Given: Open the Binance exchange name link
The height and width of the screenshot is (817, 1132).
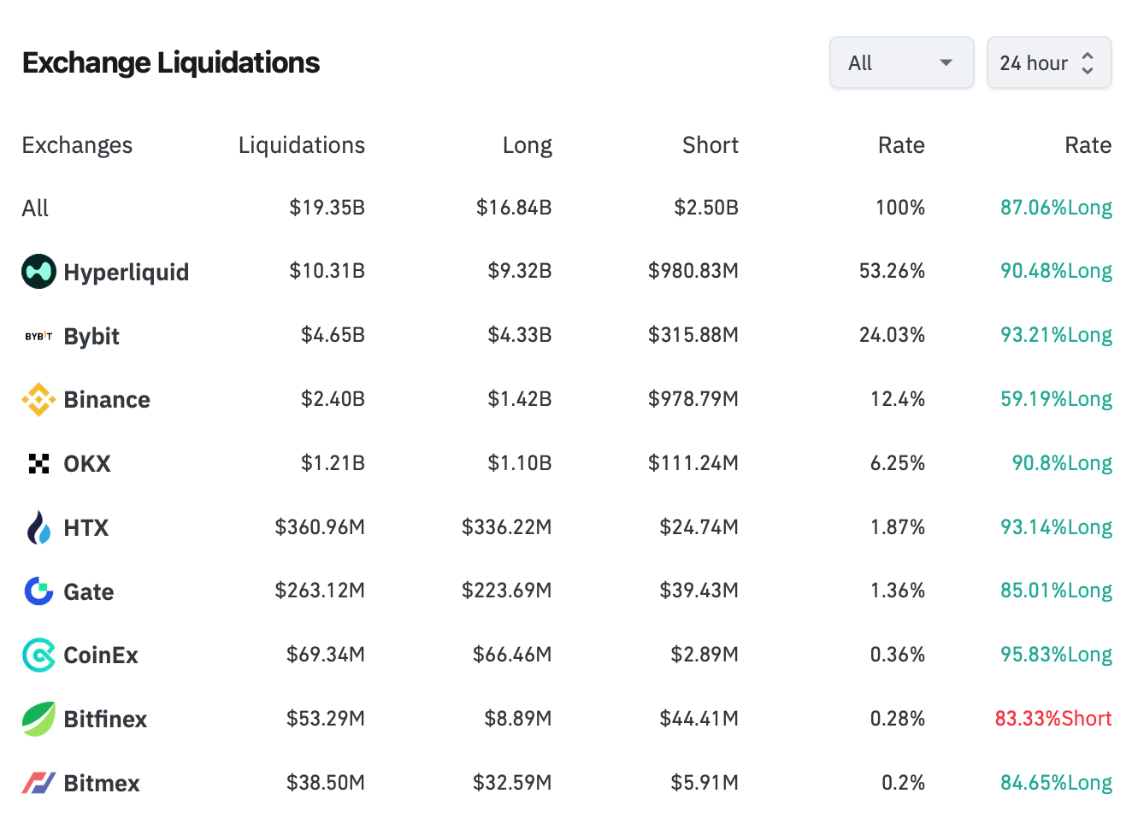Looking at the screenshot, I should click(x=107, y=399).
